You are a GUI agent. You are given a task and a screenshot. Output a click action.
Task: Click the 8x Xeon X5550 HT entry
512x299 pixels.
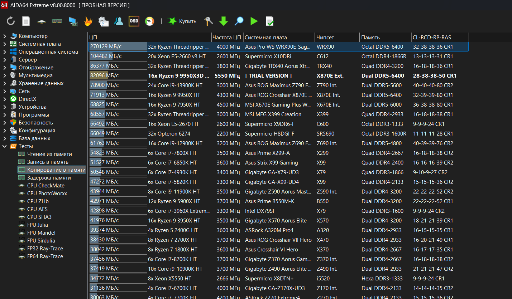click(x=169, y=279)
